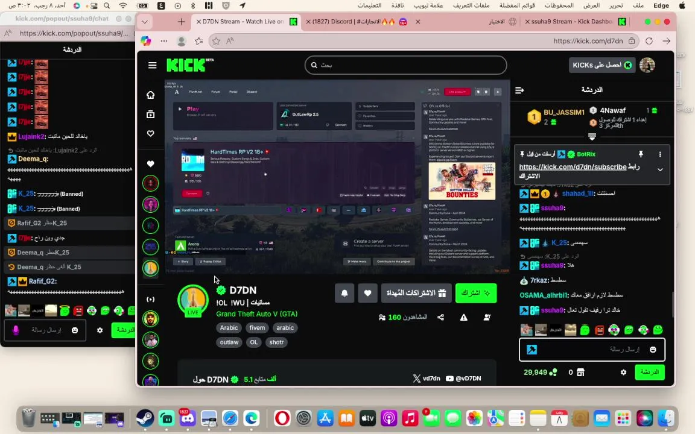Open the Edge menu in macOS menu bar
The image size is (695, 434).
661,5
